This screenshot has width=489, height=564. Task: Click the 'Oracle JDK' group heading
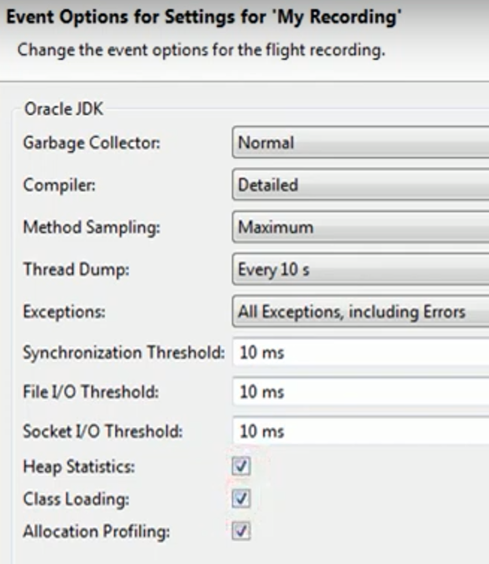pyautogui.click(x=64, y=109)
